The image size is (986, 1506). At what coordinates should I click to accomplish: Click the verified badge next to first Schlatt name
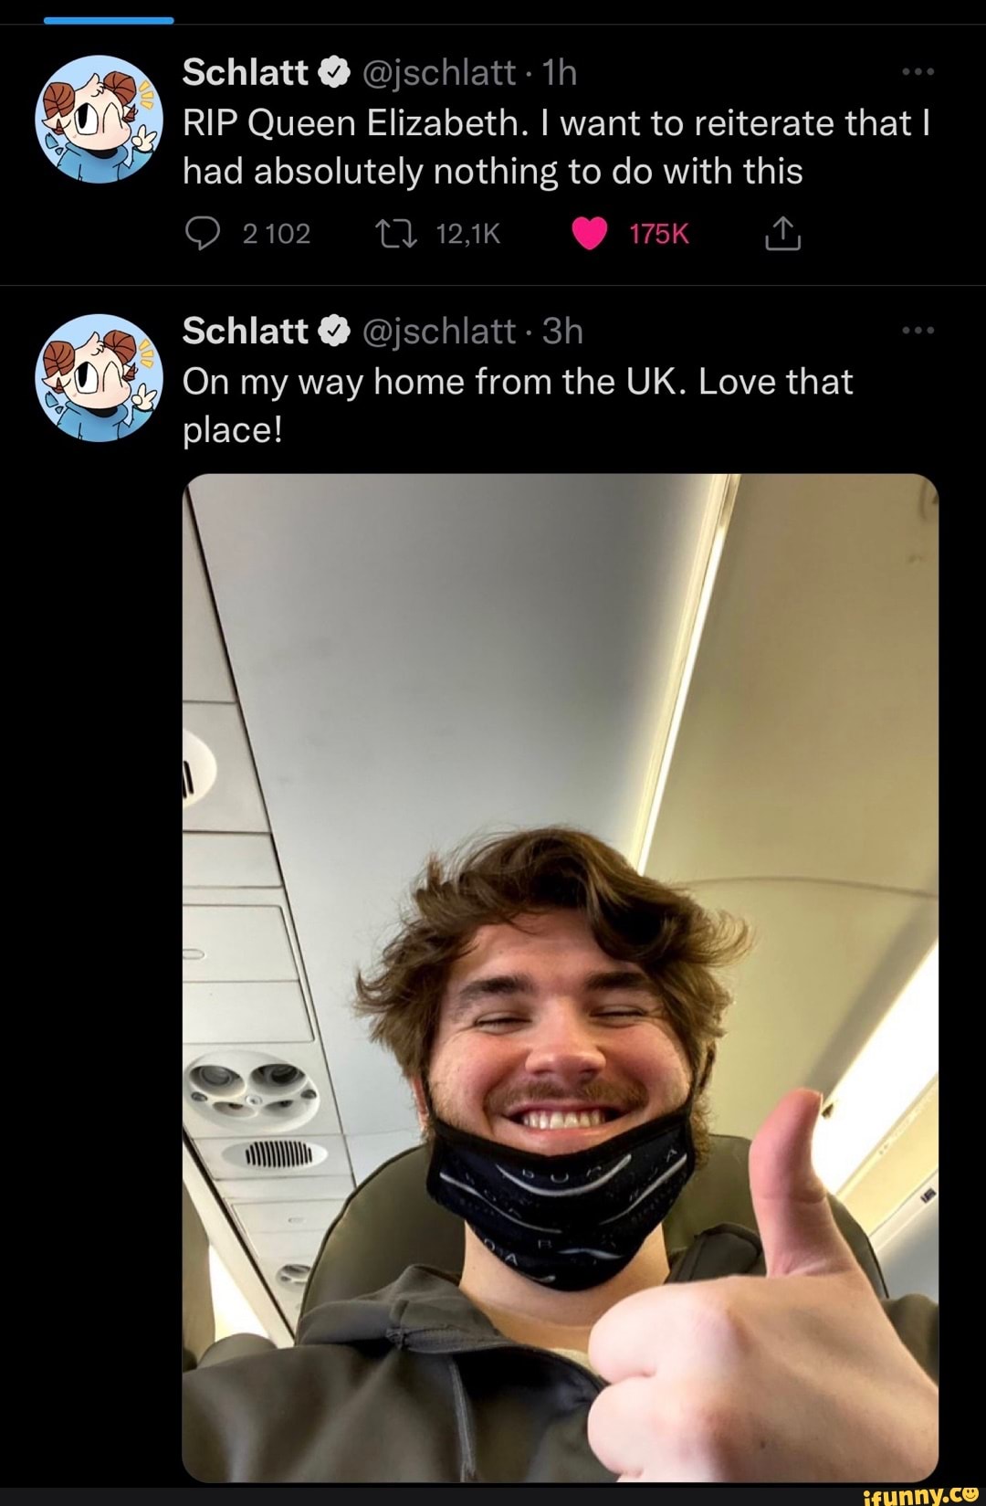pos(335,71)
